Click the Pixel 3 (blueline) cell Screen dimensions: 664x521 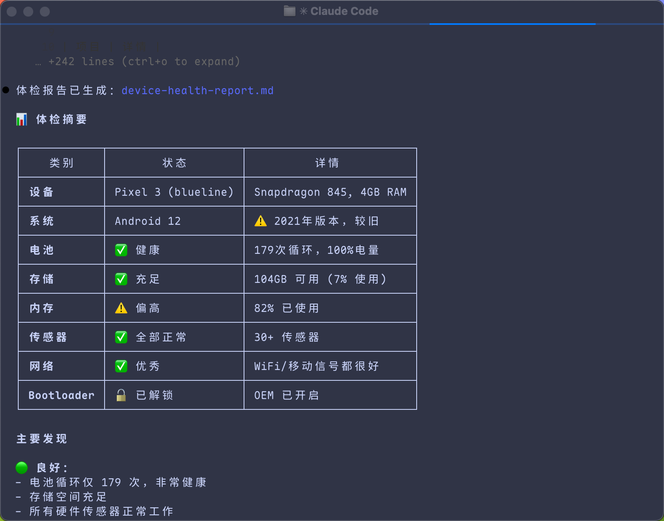pos(174,192)
